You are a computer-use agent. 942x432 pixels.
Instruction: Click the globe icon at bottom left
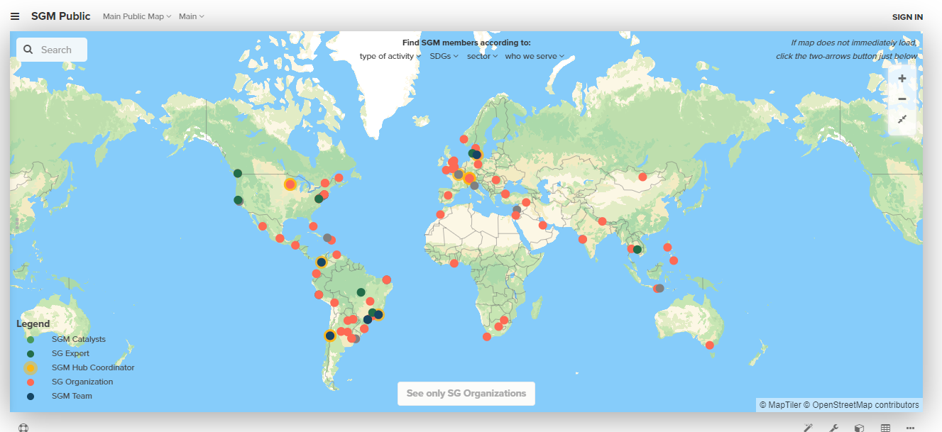[x=23, y=427]
